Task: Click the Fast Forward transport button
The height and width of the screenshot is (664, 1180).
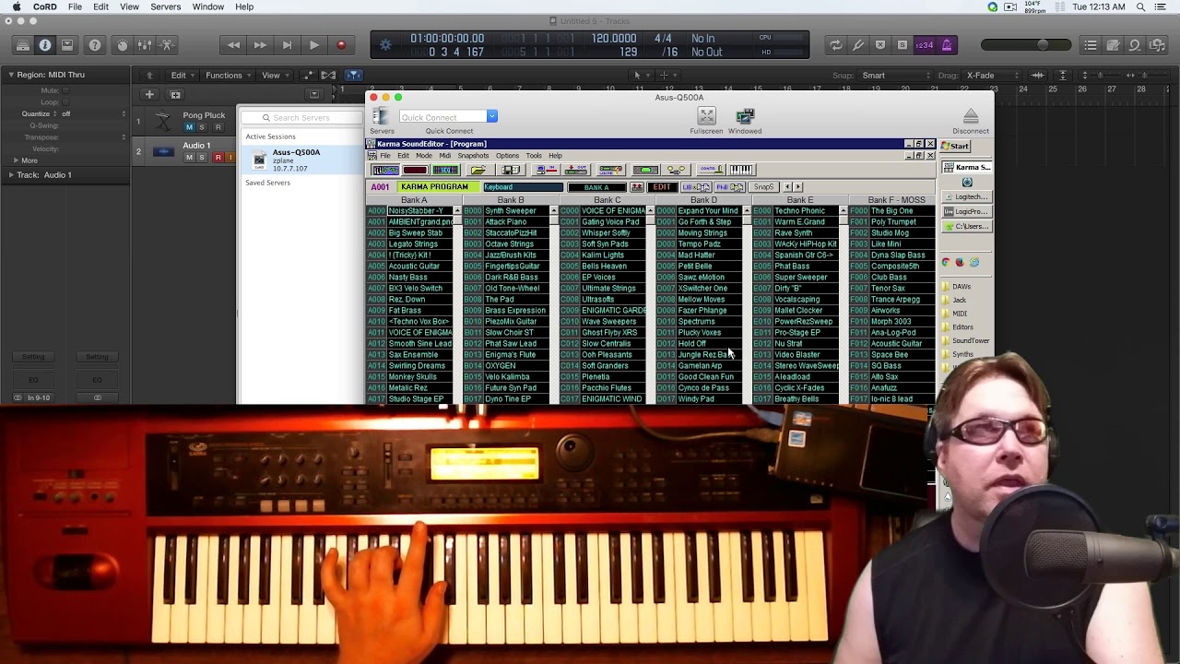Action: click(260, 45)
